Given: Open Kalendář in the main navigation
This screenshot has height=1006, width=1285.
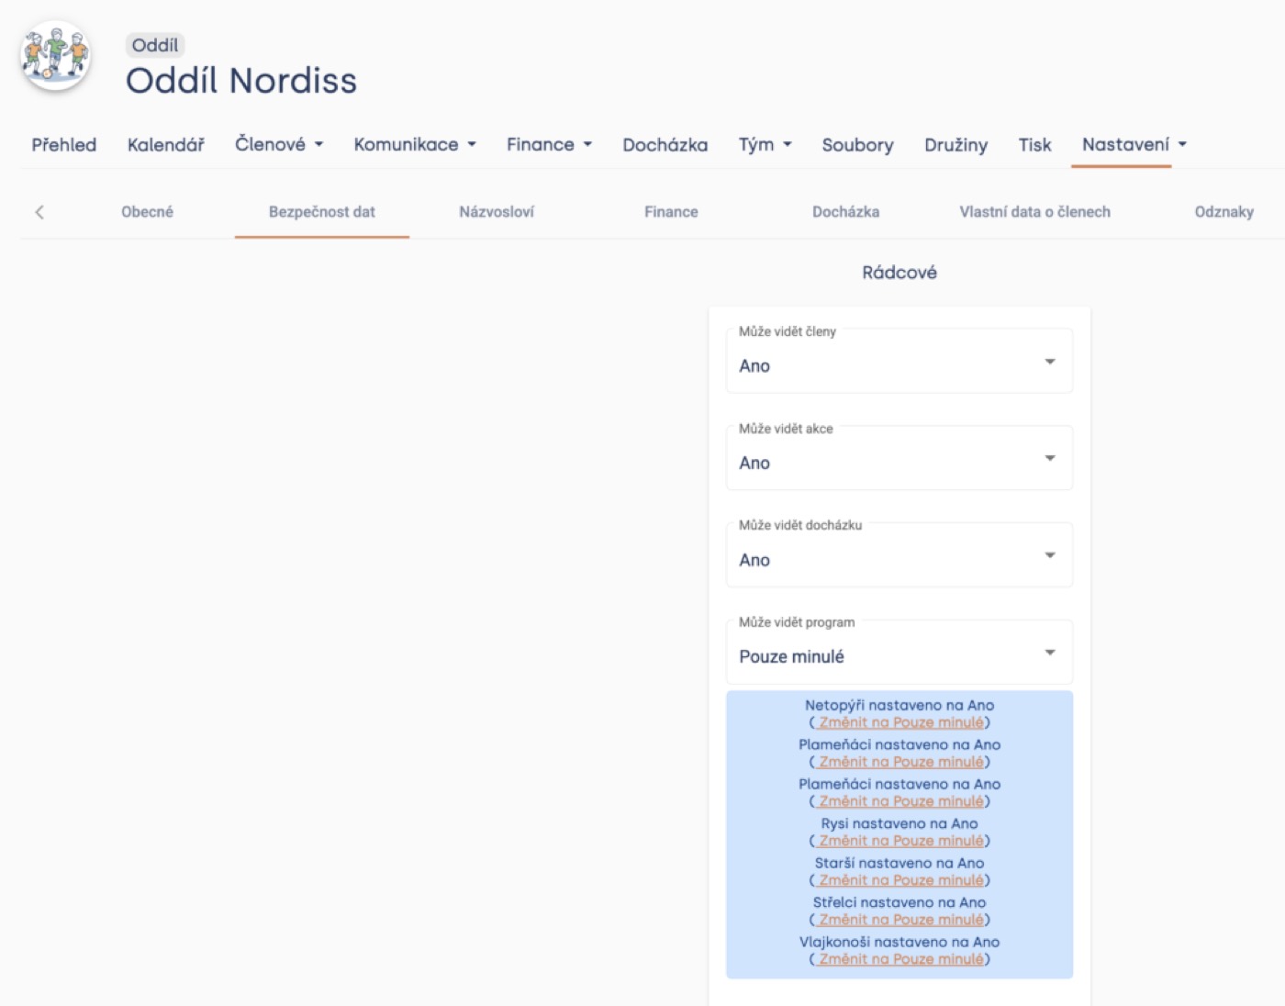Looking at the screenshot, I should point(165,144).
